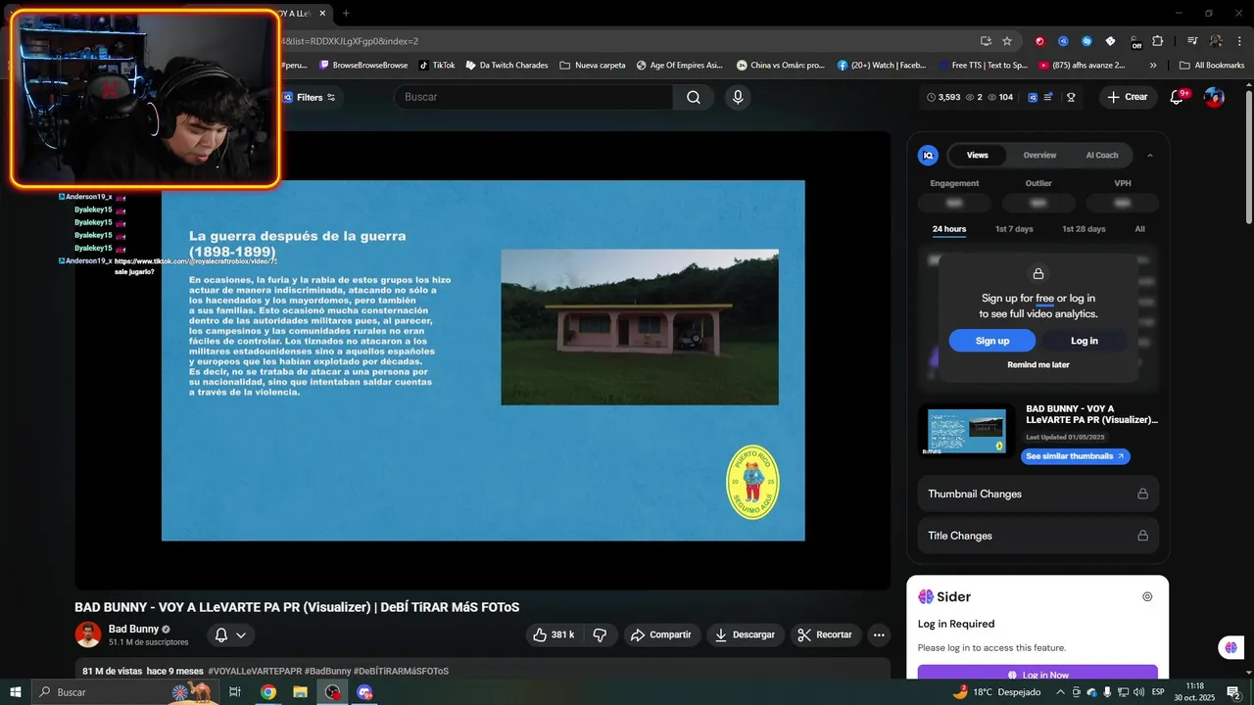Open the Da Twitch Charades bookmark
The width and height of the screenshot is (1254, 705).
506,66
